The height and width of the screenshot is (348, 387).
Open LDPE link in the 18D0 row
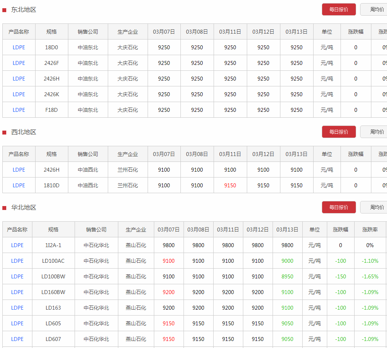pyautogui.click(x=19, y=47)
